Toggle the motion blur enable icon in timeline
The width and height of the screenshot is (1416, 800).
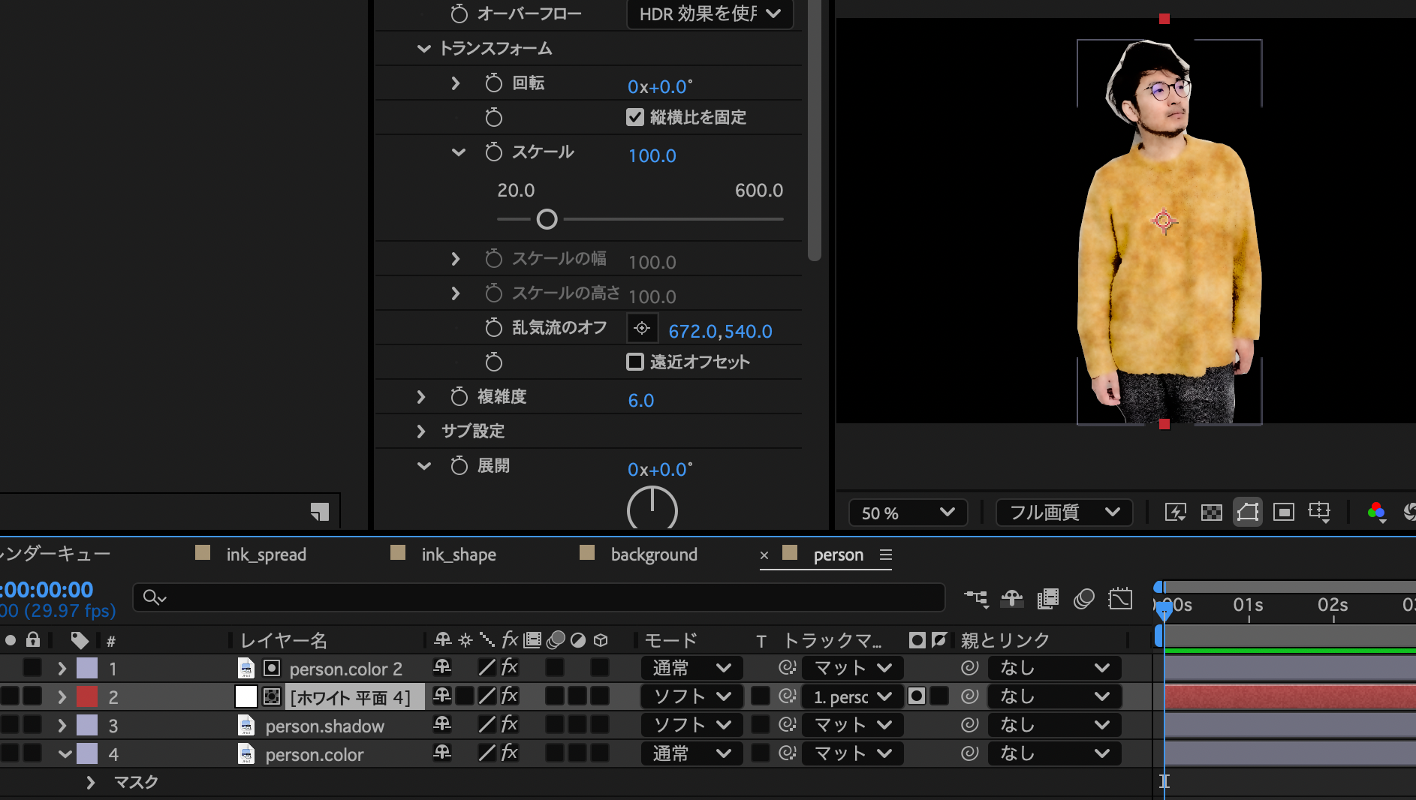pos(1083,599)
